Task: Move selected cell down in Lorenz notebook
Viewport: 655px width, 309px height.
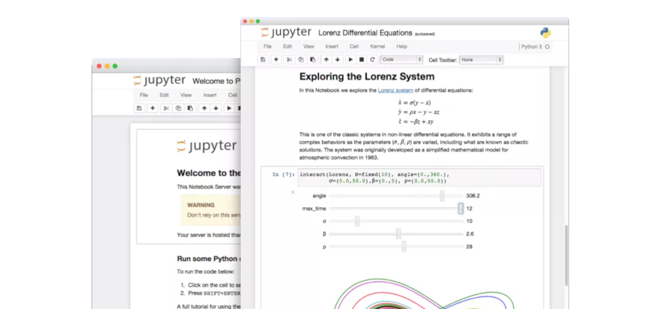Action: 337,60
